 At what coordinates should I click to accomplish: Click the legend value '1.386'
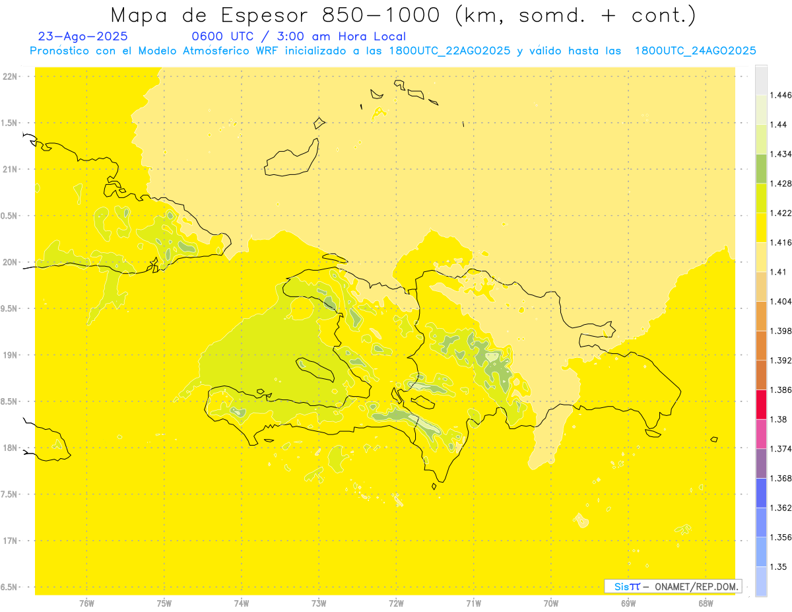click(x=780, y=390)
